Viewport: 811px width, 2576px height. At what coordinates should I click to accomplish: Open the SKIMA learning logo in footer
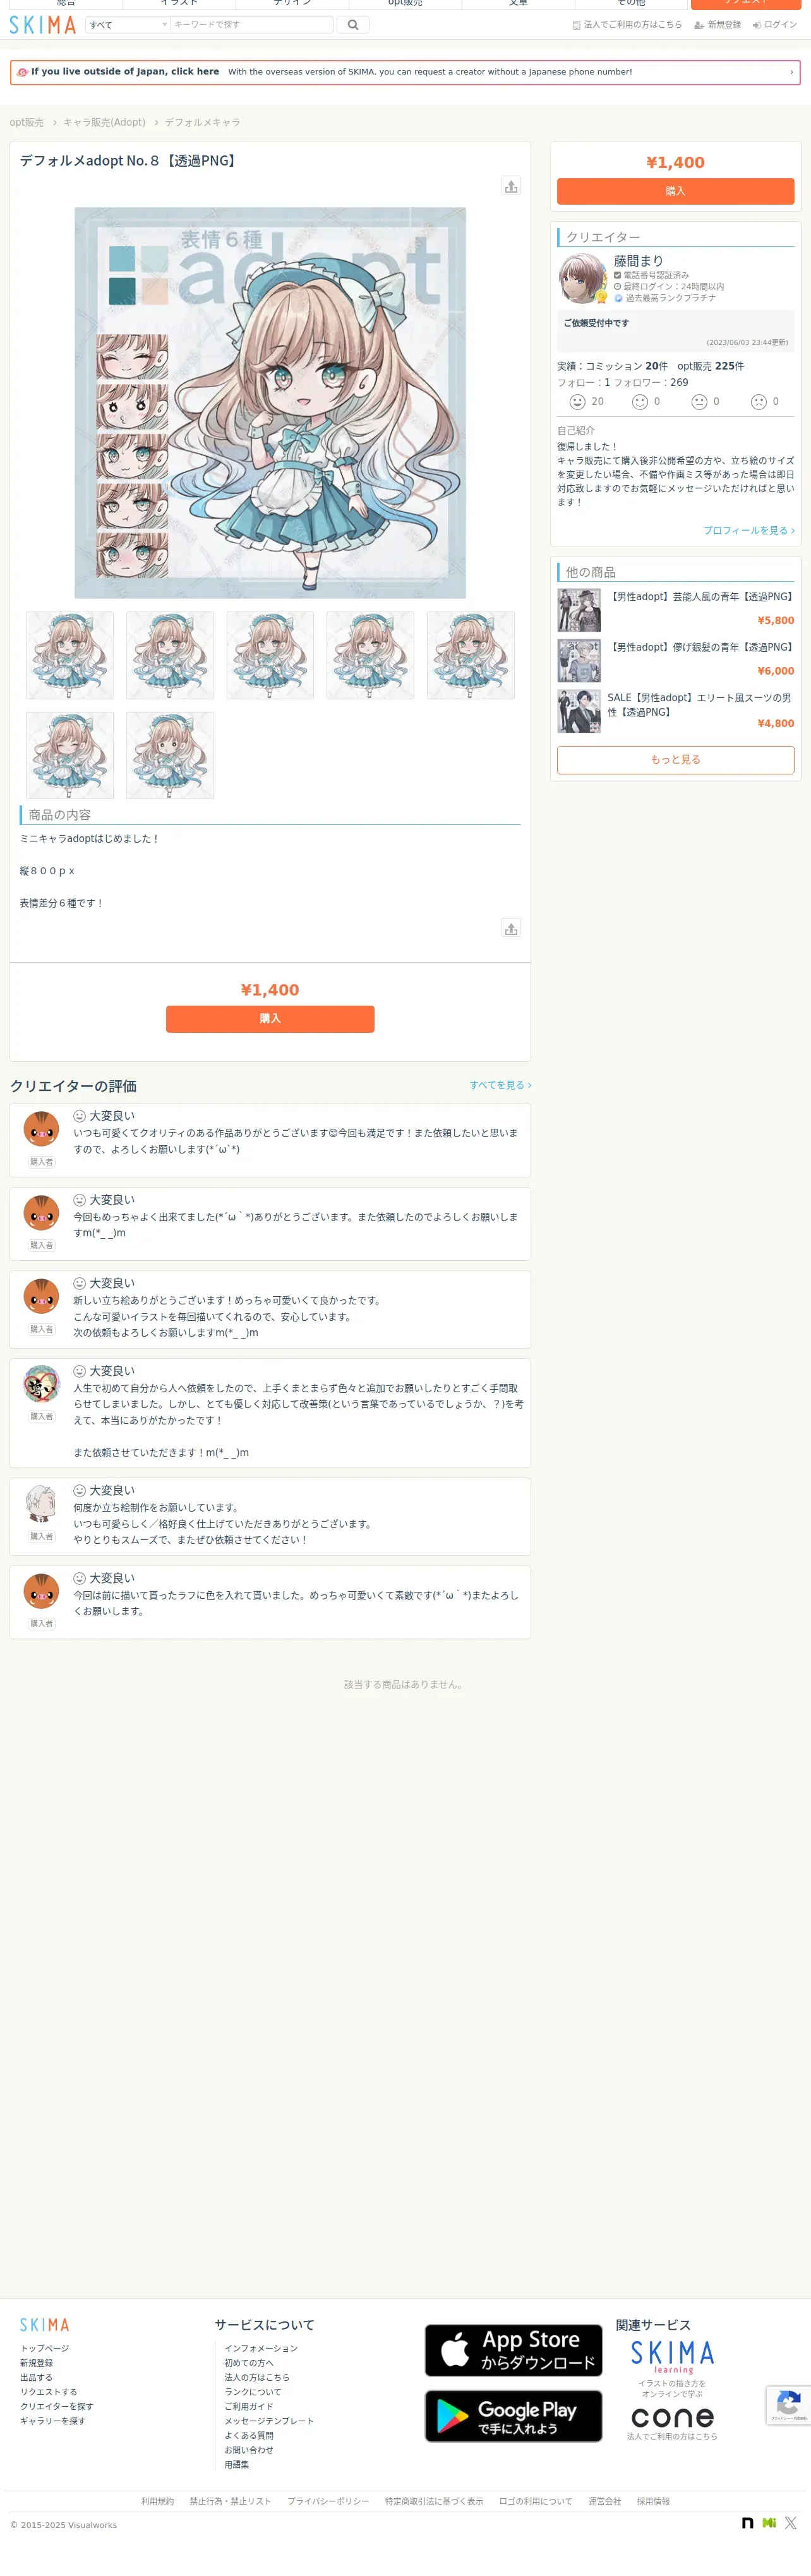coord(672,2357)
